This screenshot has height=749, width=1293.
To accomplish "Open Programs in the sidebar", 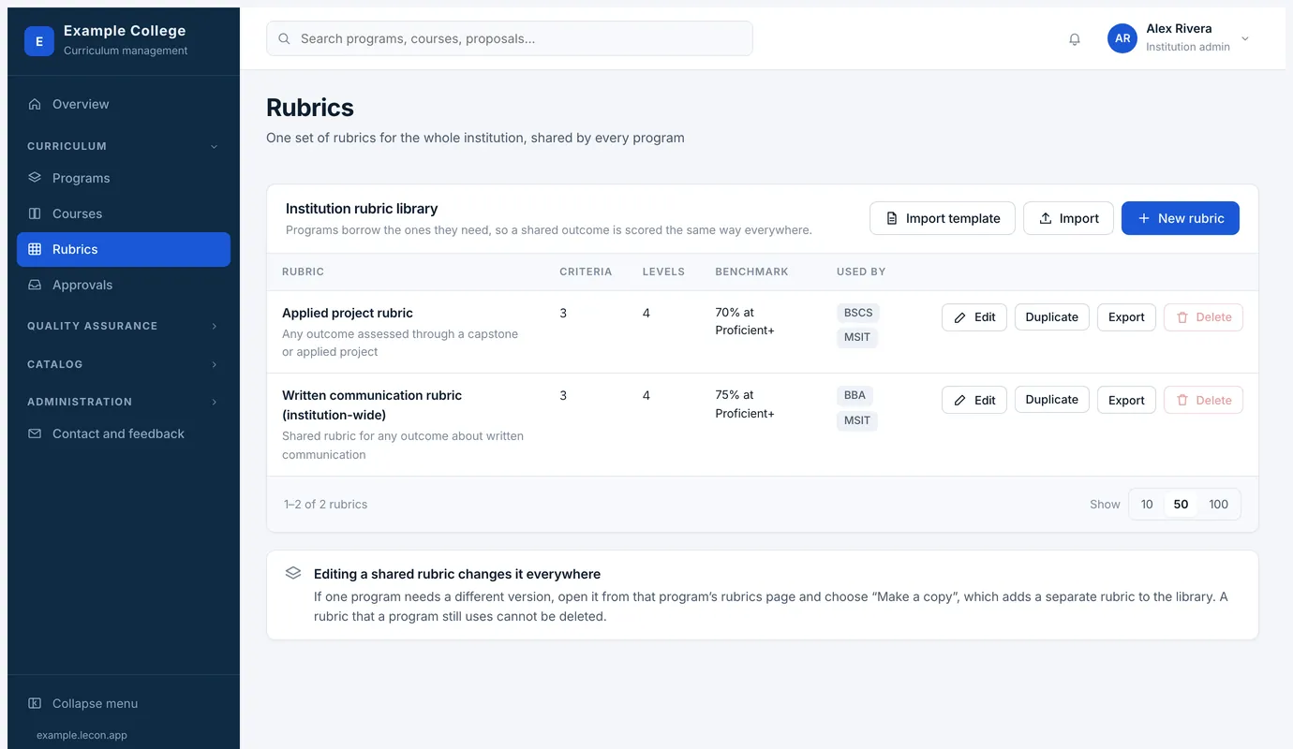I will (x=124, y=178).
